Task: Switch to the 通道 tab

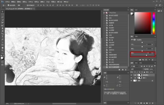Action: pos(136,63)
